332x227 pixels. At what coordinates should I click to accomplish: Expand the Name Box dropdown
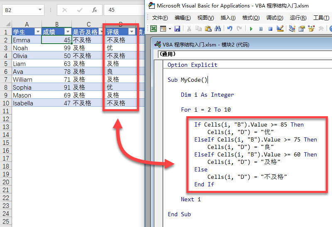pos(39,10)
